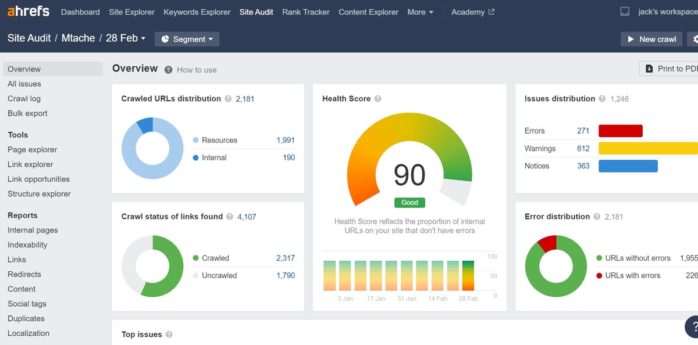This screenshot has width=698, height=345.
Task: Open Rank Tracker from top navigation
Action: (x=305, y=12)
